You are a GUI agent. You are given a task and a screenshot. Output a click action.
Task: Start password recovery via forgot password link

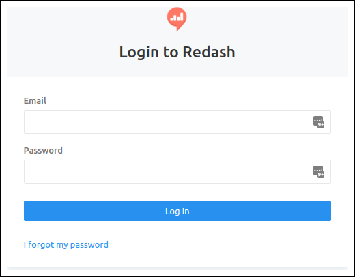66,245
